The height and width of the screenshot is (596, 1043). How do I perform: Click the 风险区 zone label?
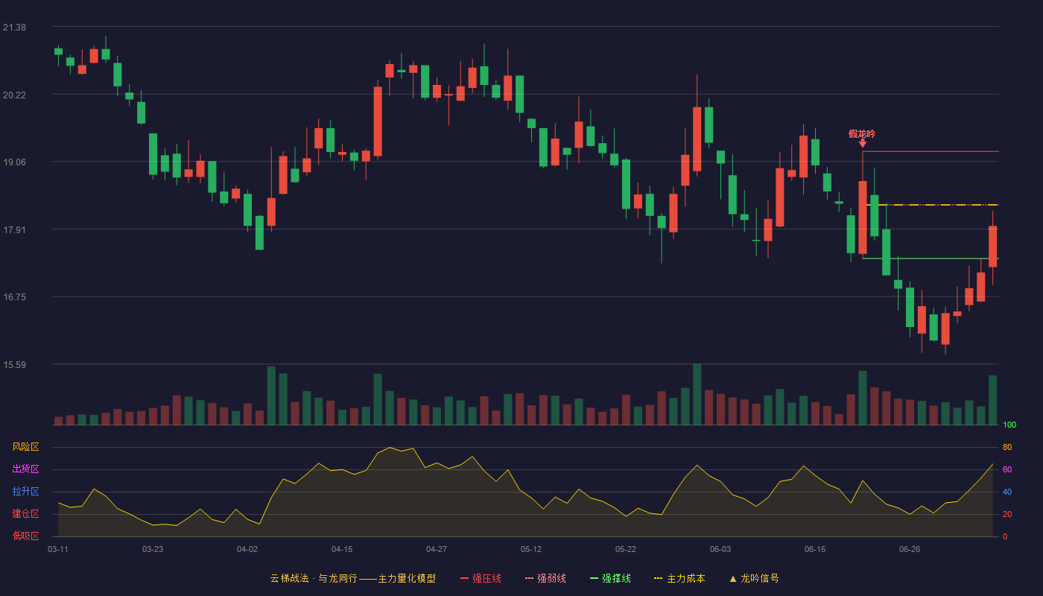[x=25, y=447]
